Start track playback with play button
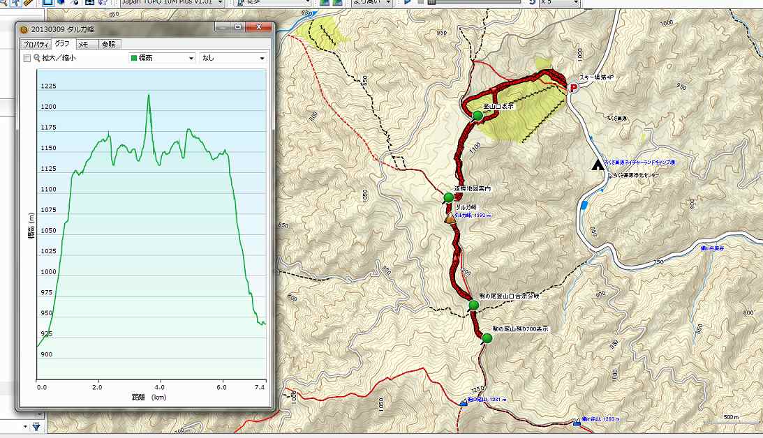The width and height of the screenshot is (763, 438). (408, 2)
